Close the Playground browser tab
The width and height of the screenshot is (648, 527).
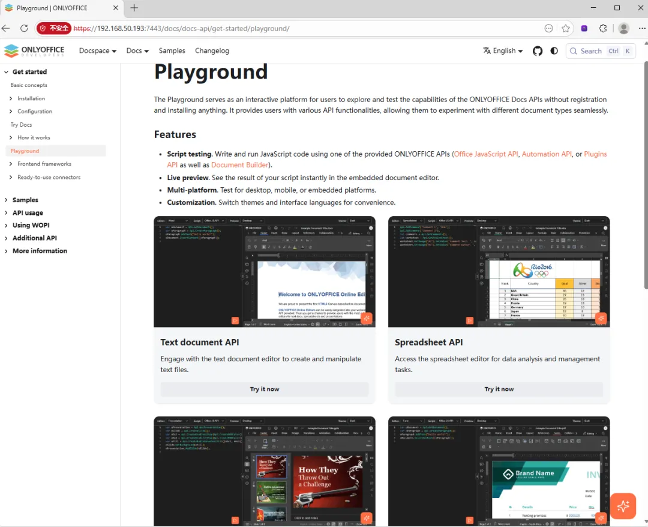pos(115,8)
